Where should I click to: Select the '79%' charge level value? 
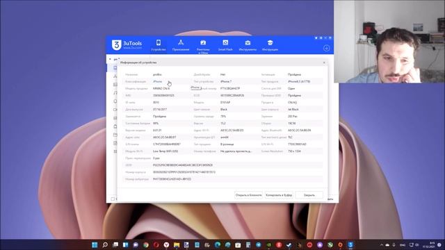click(223, 116)
